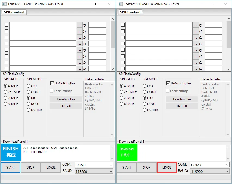Click the browse button on the last firmware row
Viewport: 232px width, 184px height.
(80, 68)
